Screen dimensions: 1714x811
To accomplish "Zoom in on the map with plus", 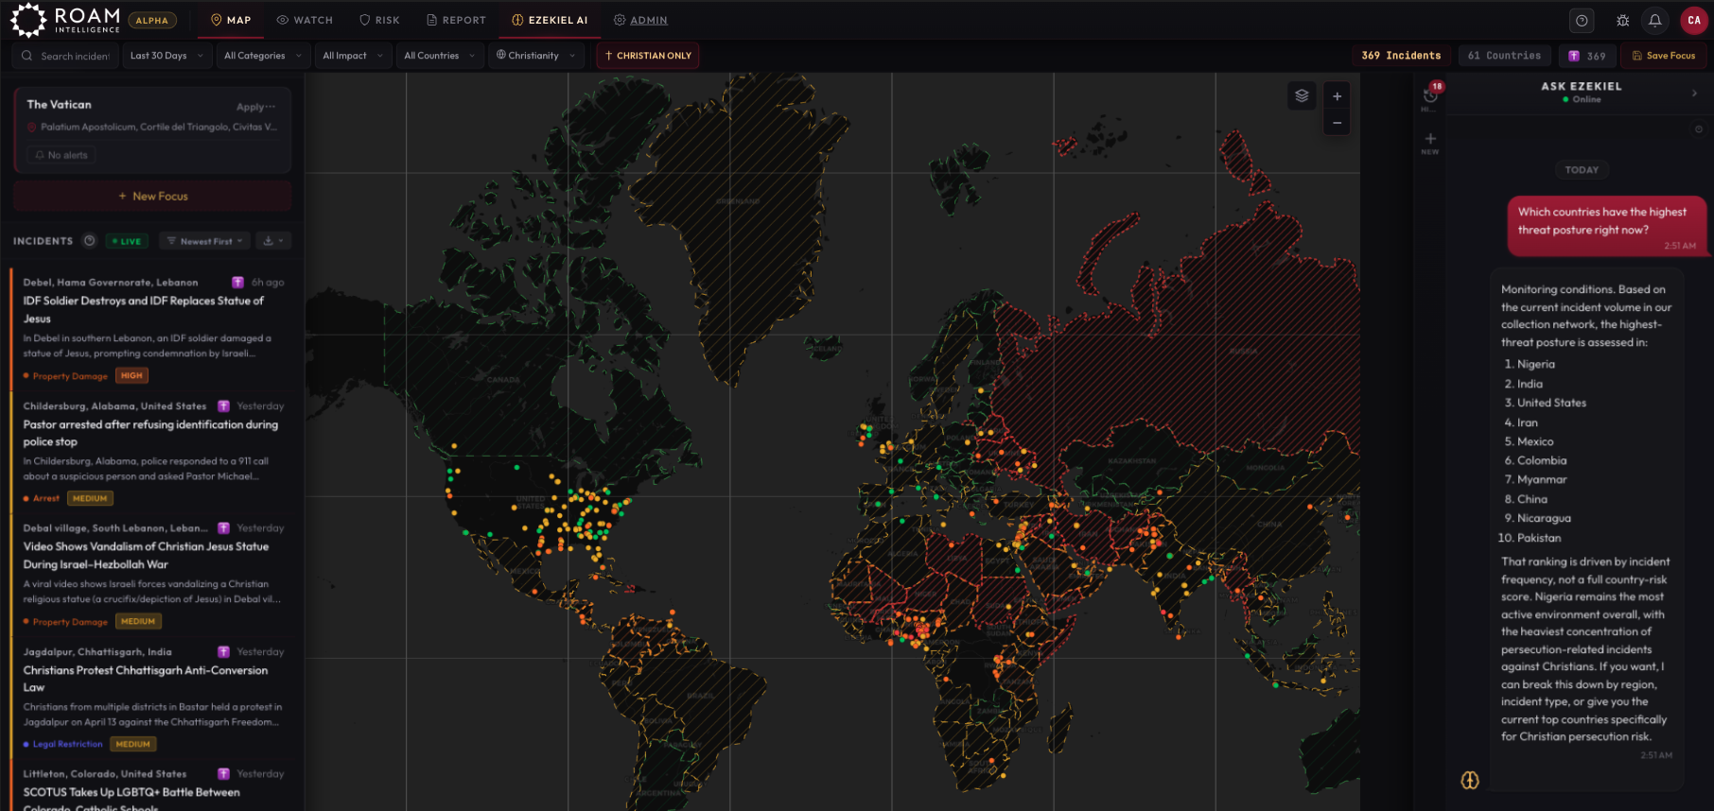I will 1337,96.
